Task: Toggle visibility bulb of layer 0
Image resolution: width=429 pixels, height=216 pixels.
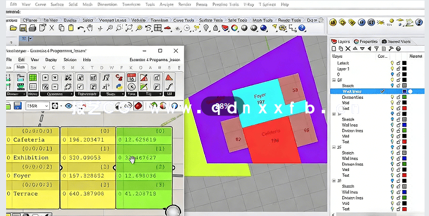Action: (x=392, y=74)
